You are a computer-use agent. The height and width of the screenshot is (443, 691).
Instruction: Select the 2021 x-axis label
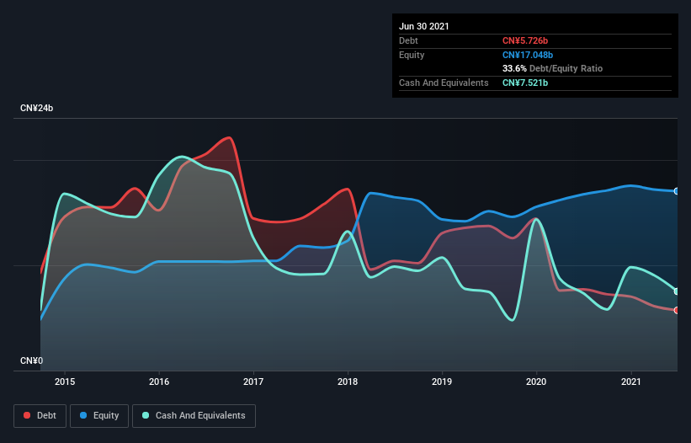[x=631, y=382]
